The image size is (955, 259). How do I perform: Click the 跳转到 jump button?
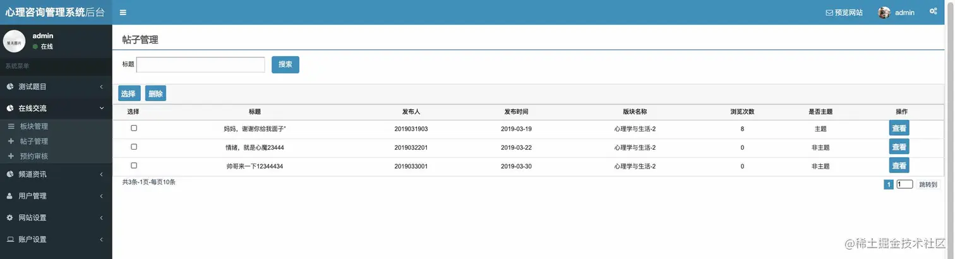tap(928, 184)
